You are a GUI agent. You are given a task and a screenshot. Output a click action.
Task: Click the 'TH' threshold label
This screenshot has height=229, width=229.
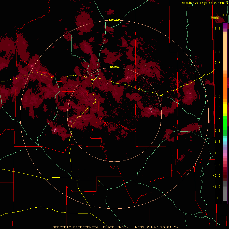click(x=219, y=198)
